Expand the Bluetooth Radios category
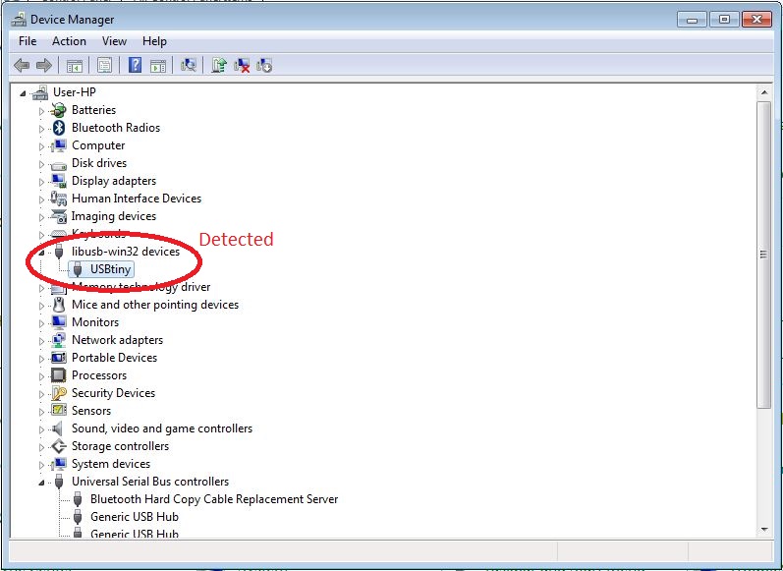 coord(41,129)
